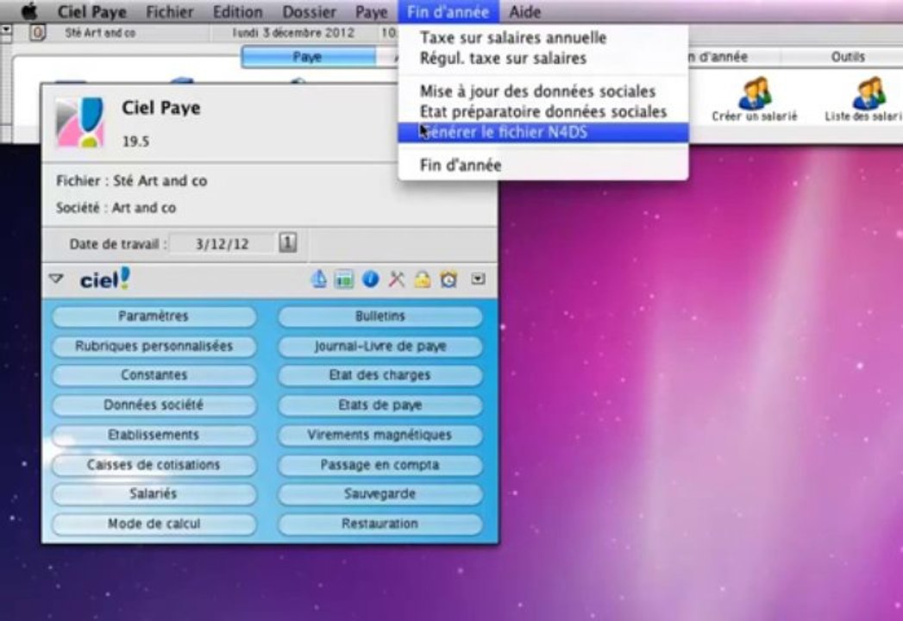Click the Ciel Paye application logo

80,122
